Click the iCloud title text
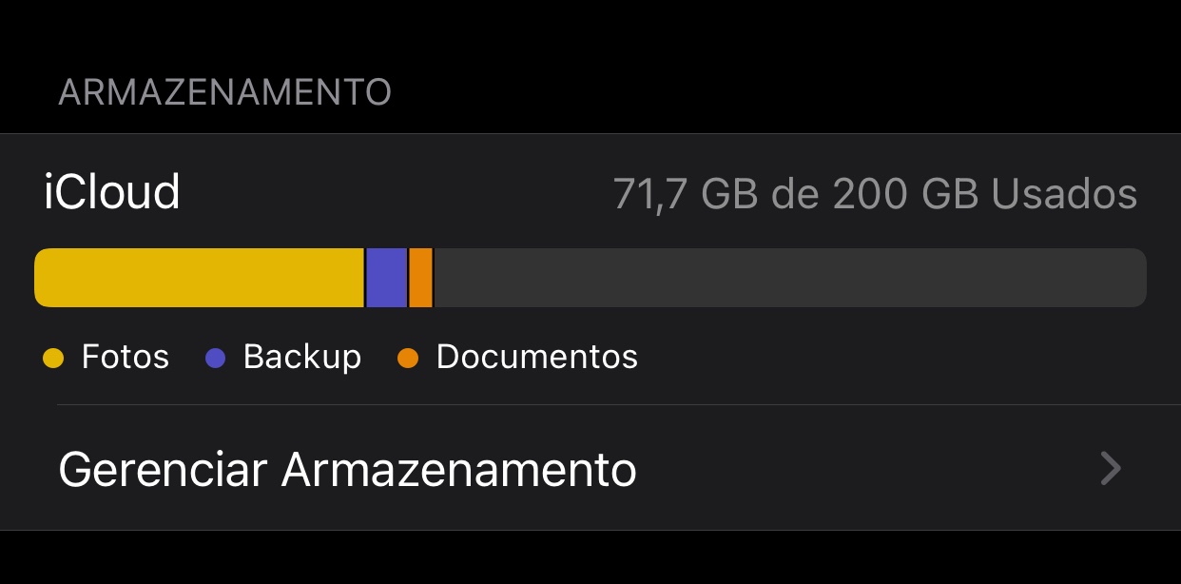The width and height of the screenshot is (1181, 584). click(x=111, y=193)
